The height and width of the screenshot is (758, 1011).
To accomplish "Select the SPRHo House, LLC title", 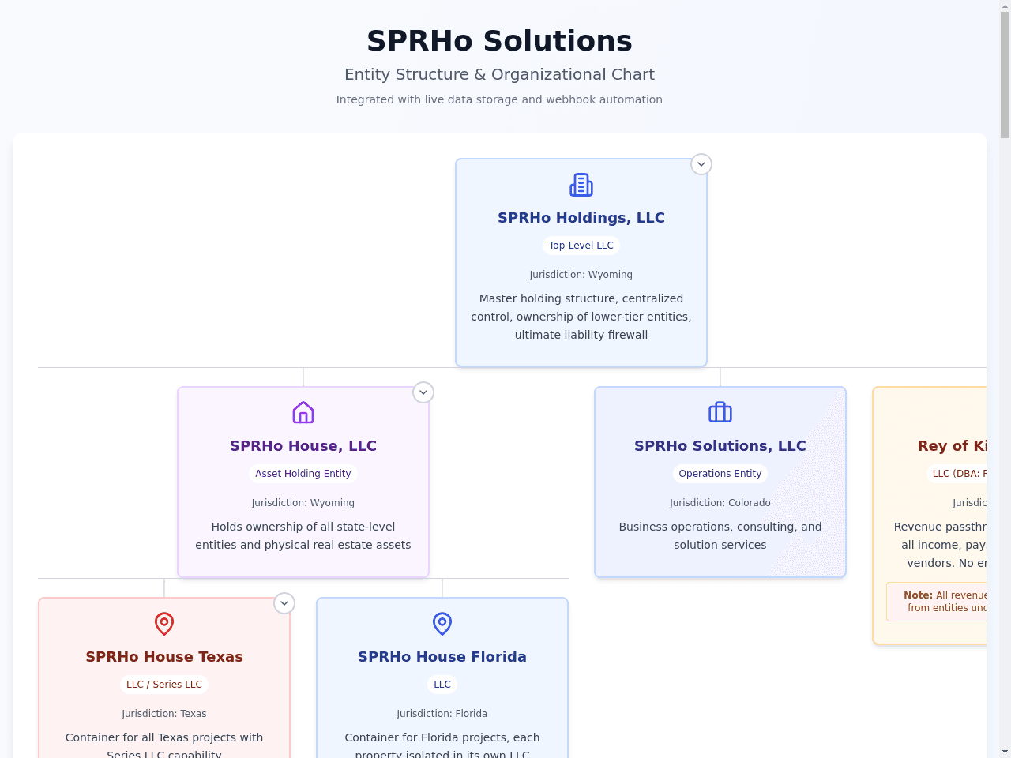I will coord(303,446).
